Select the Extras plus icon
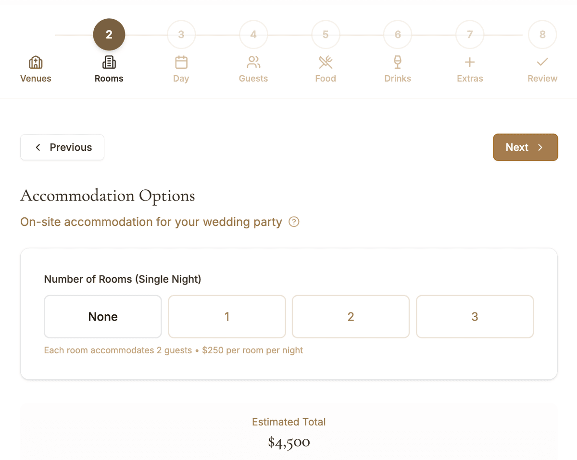The height and width of the screenshot is (460, 577). point(470,62)
